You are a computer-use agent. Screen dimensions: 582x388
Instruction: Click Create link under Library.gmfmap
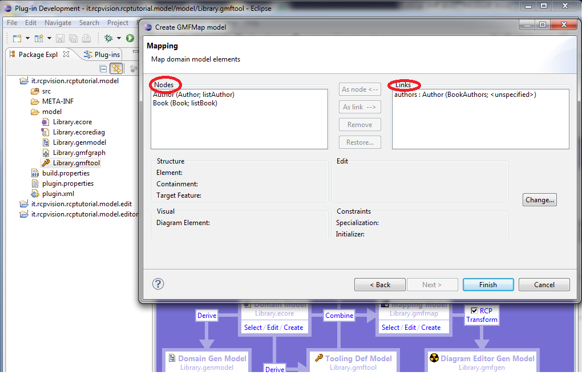point(431,328)
